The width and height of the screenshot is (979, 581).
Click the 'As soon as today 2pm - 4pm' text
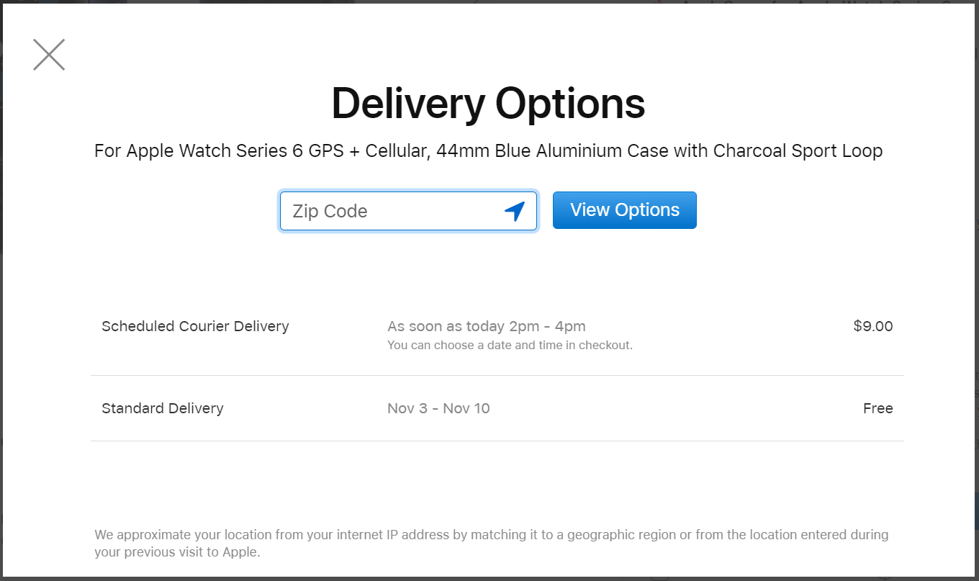click(x=487, y=326)
